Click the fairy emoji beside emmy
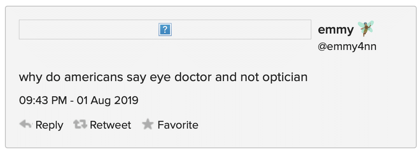Image resolution: width=420 pixels, height=154 pixels. tap(366, 29)
